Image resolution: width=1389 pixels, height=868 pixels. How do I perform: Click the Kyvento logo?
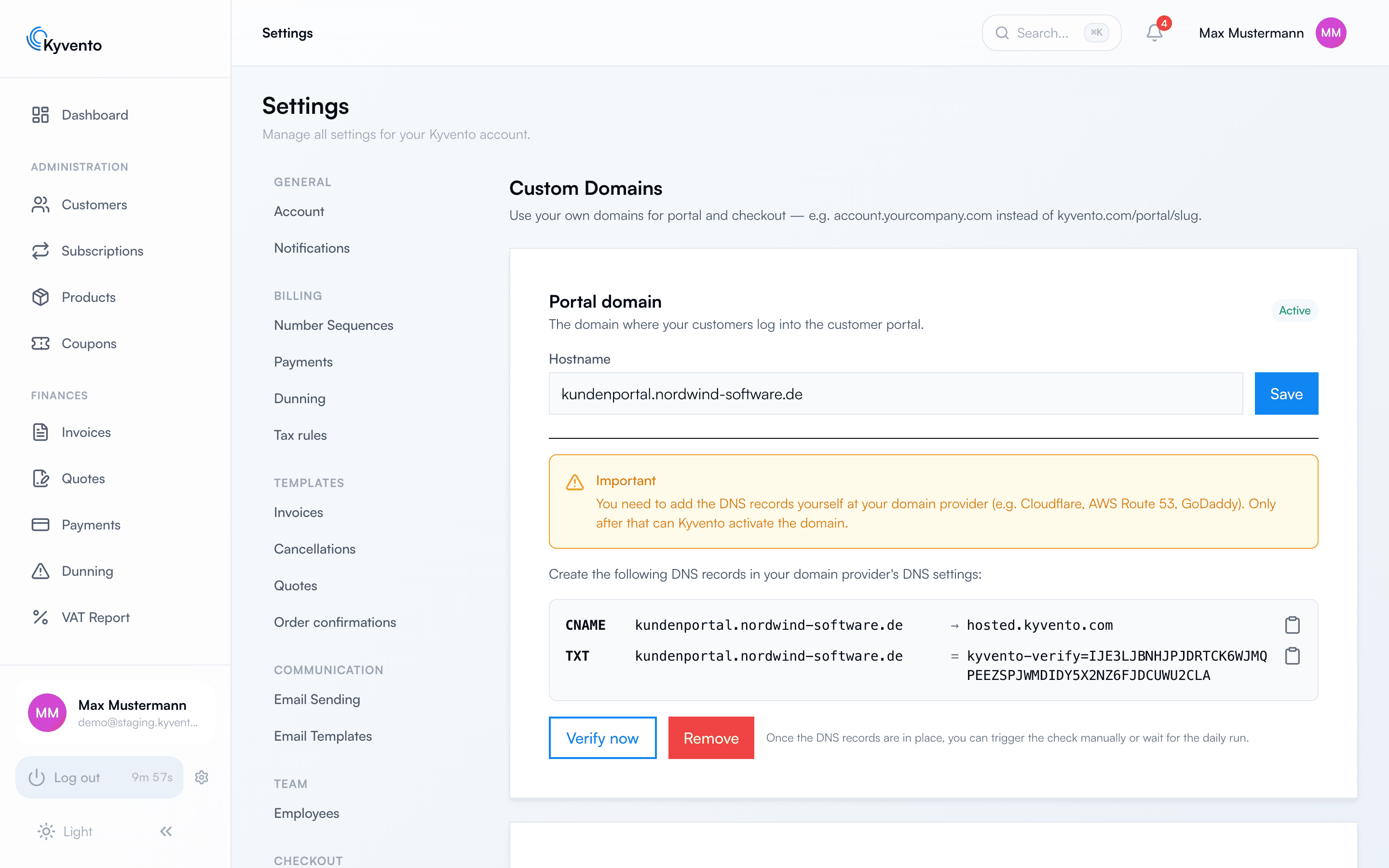coord(64,40)
